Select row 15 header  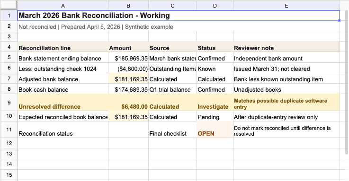point(9,175)
